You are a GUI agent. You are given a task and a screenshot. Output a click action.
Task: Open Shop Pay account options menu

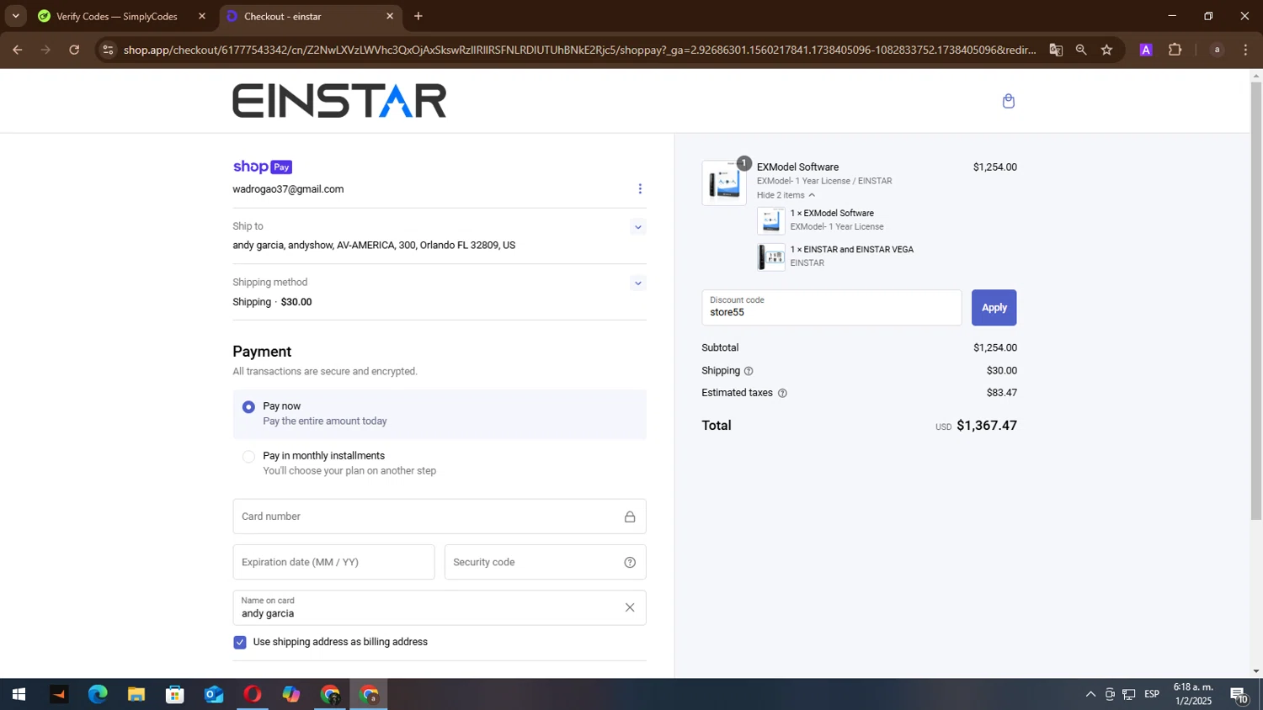coord(640,188)
